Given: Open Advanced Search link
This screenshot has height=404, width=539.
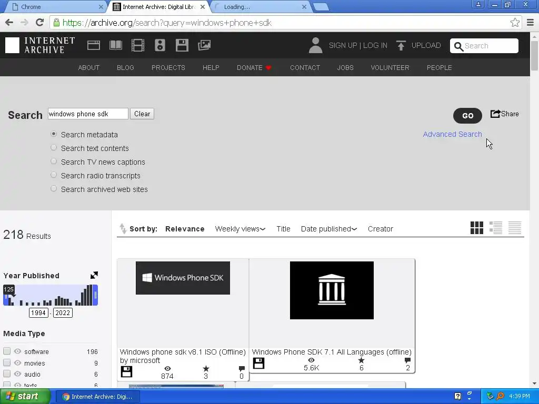Looking at the screenshot, I should (x=452, y=134).
